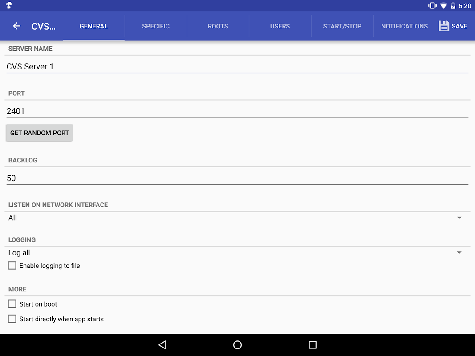Tap the back arrow beside CVS title
Screen dimensions: 475x356
pos(16,26)
